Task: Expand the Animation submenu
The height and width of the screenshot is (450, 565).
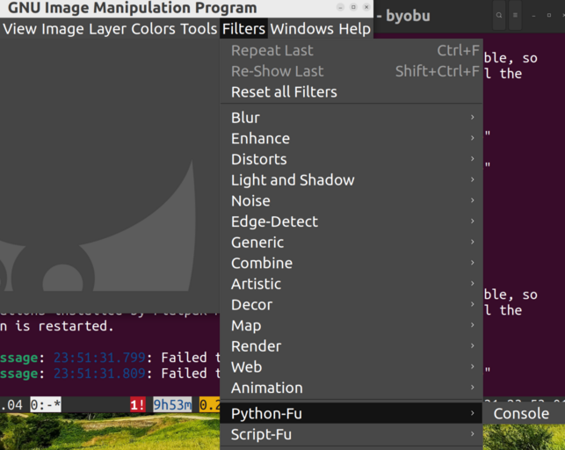Action: pos(351,388)
